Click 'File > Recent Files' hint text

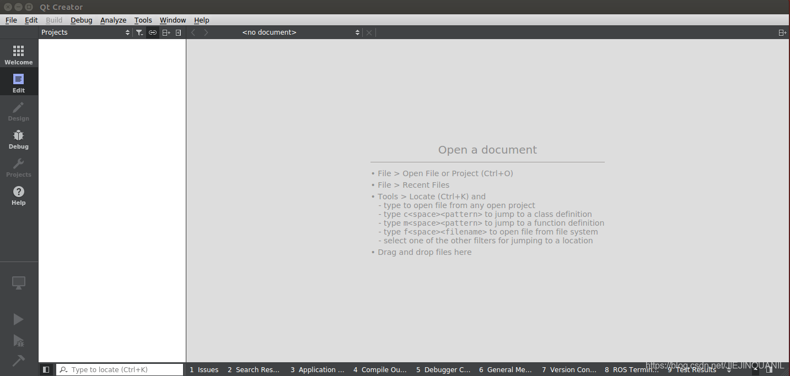tap(413, 185)
